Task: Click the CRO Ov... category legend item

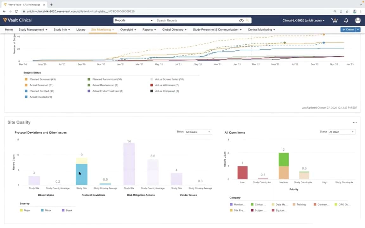Action: point(343,205)
